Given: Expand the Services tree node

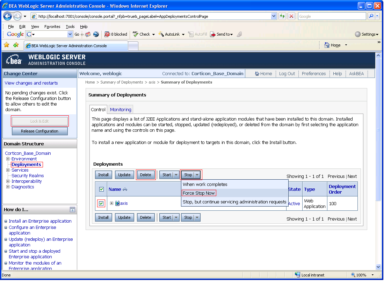Looking at the screenshot, I should (x=8, y=170).
